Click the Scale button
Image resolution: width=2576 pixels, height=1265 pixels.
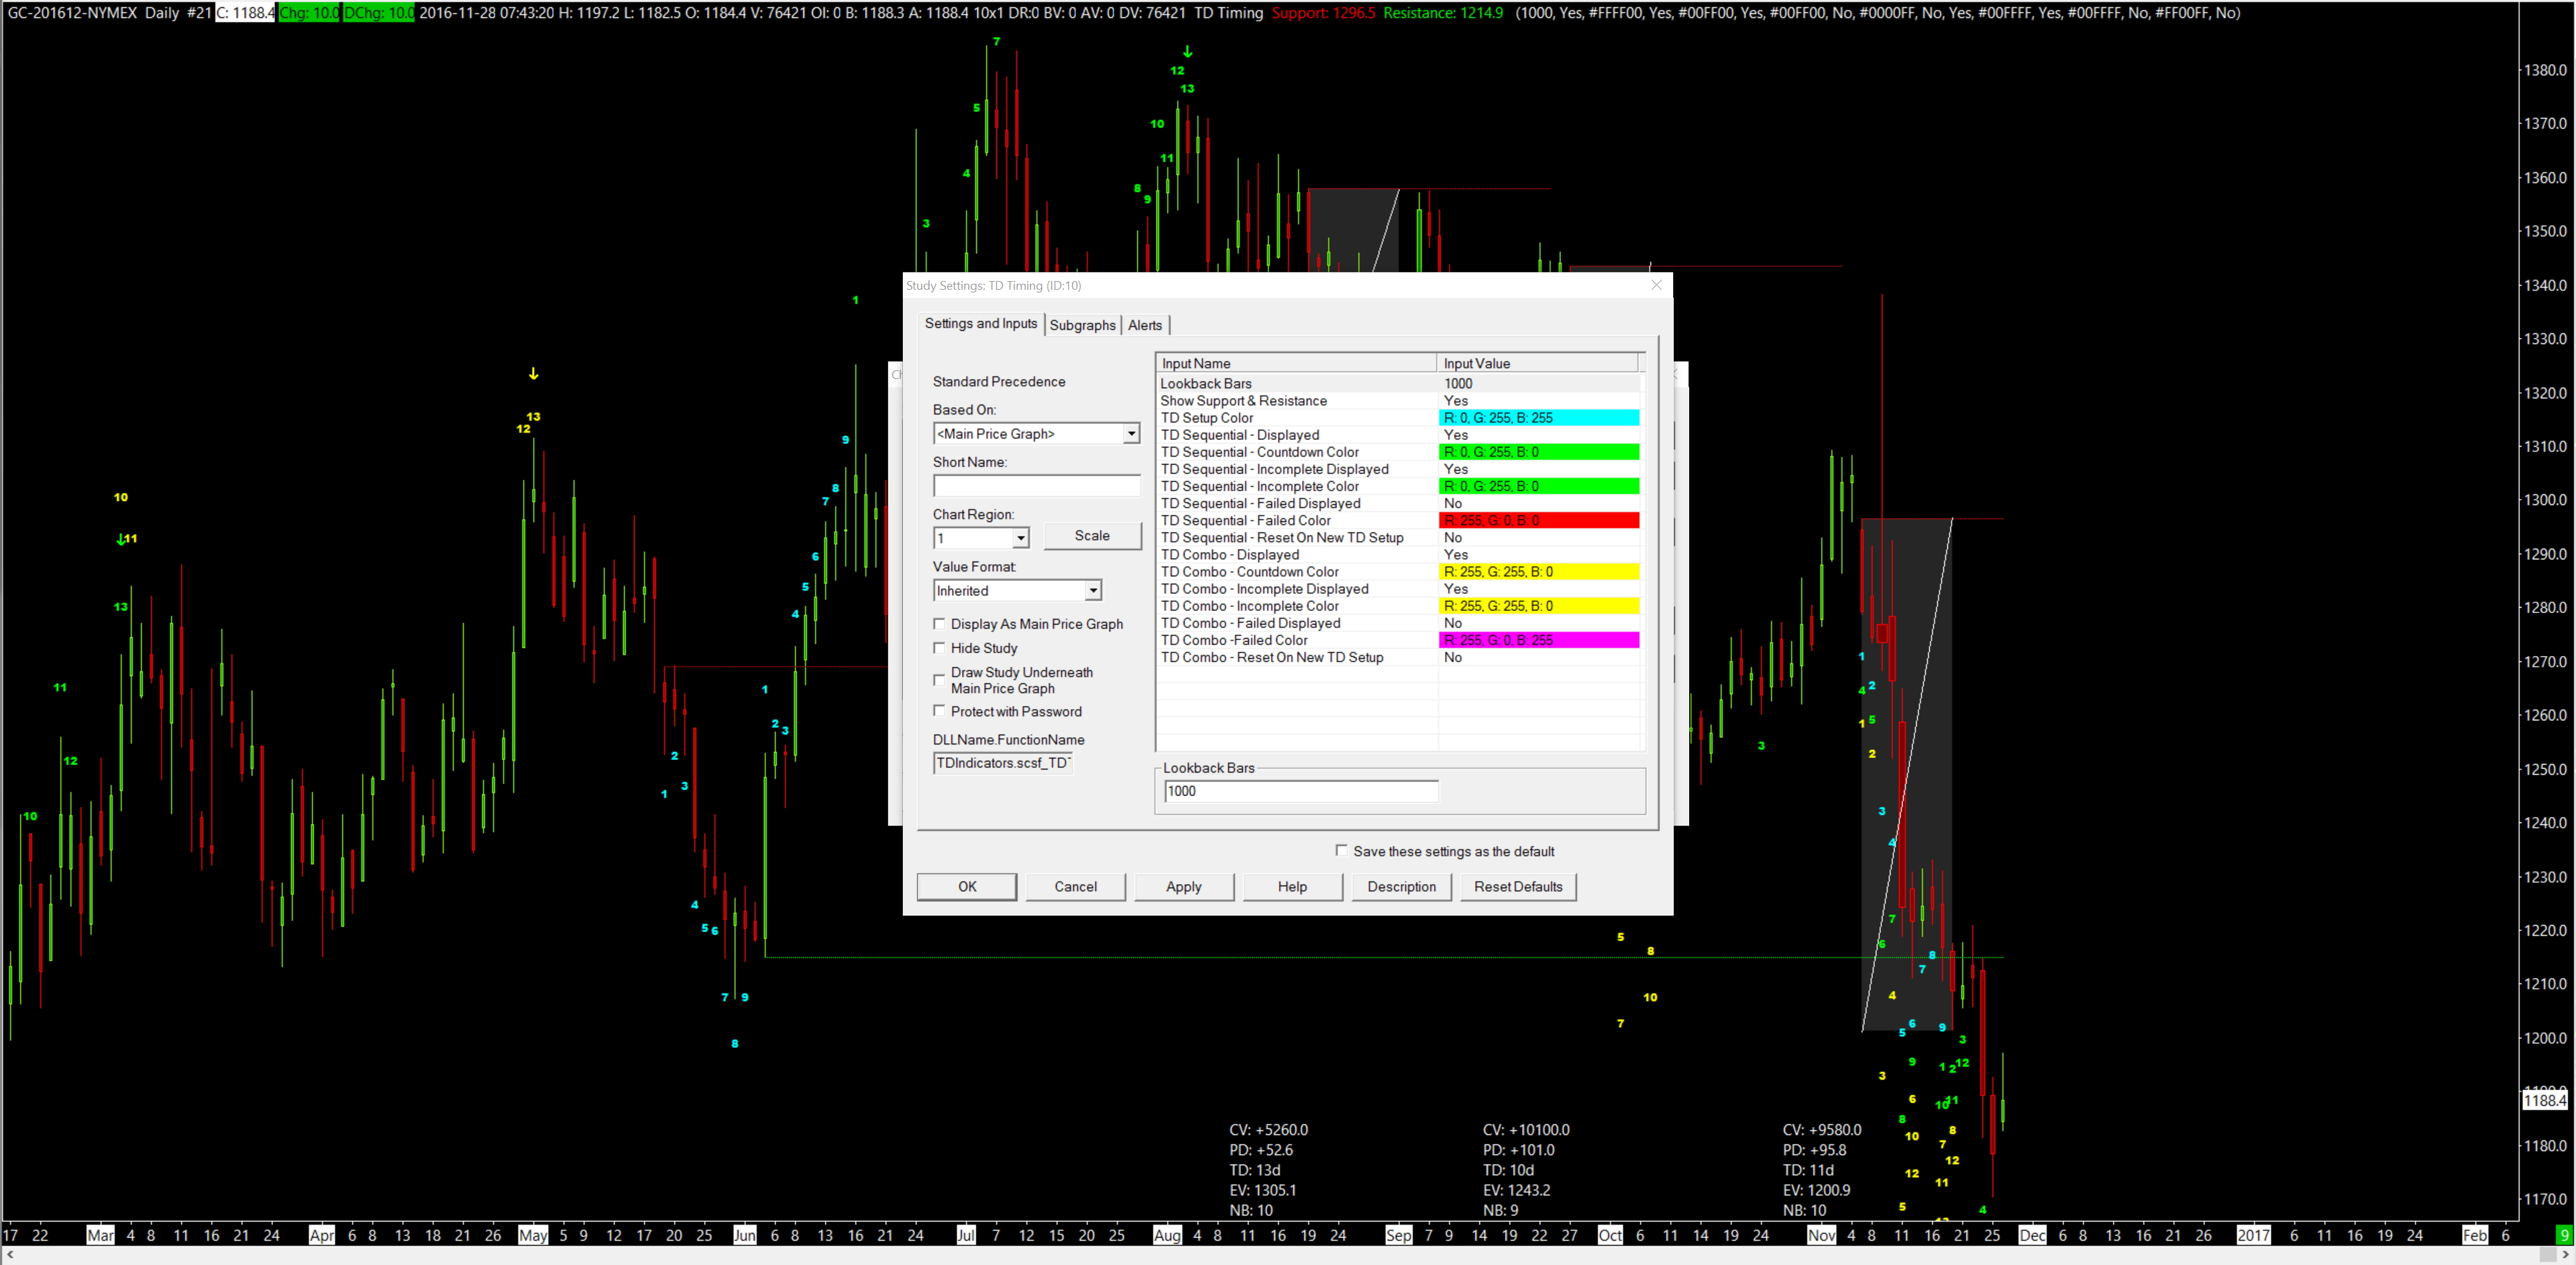point(1091,536)
